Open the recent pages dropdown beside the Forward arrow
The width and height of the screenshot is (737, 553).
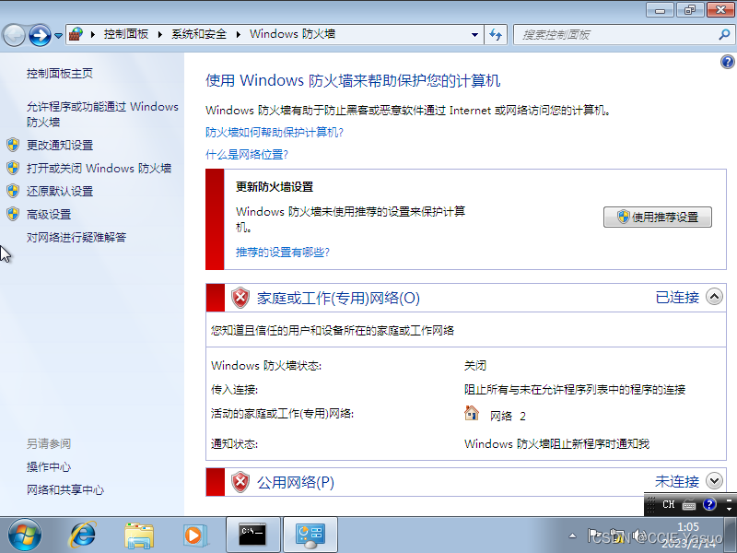point(58,35)
